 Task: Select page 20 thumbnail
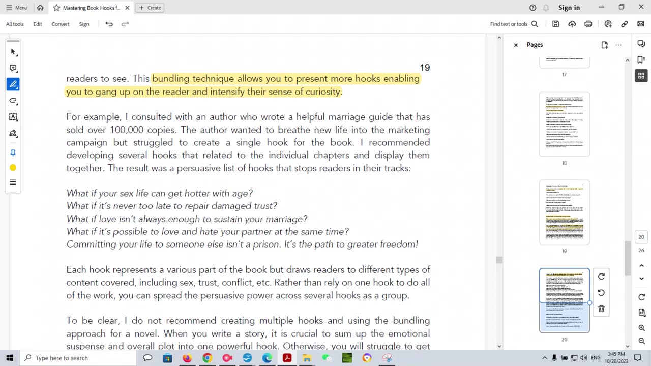[x=565, y=300]
